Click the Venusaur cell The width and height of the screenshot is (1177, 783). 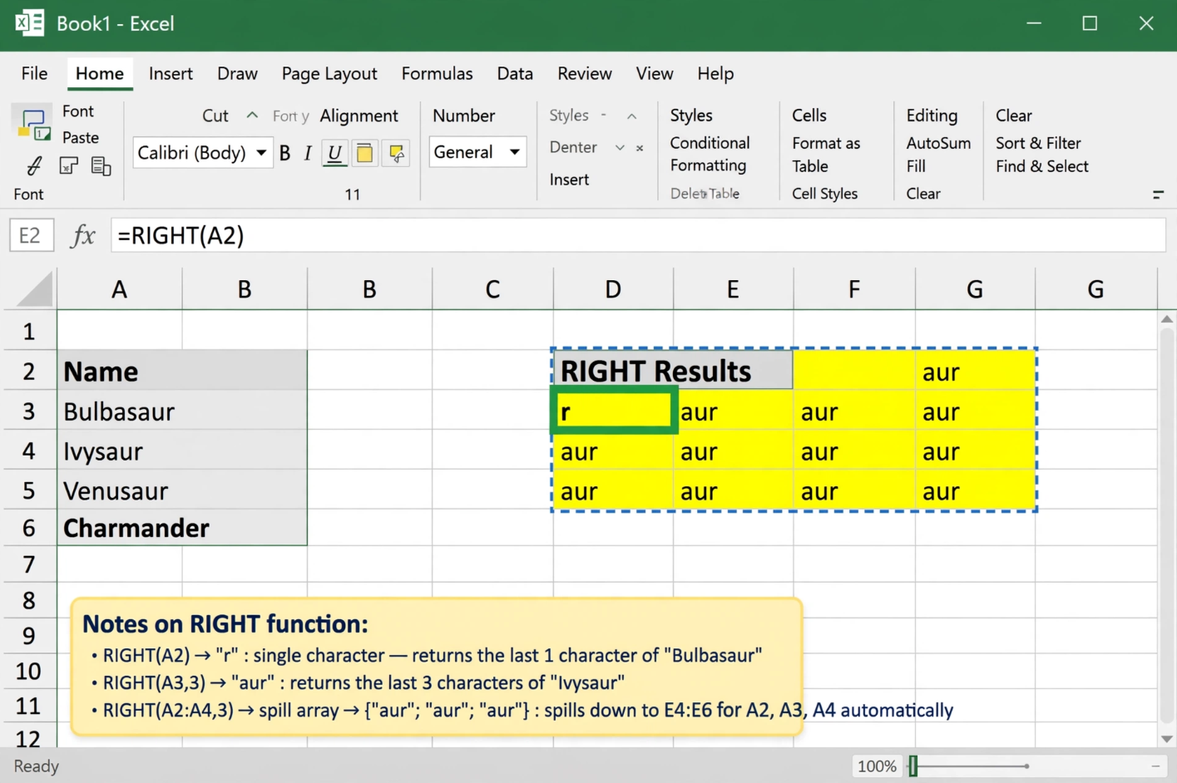[x=182, y=490]
